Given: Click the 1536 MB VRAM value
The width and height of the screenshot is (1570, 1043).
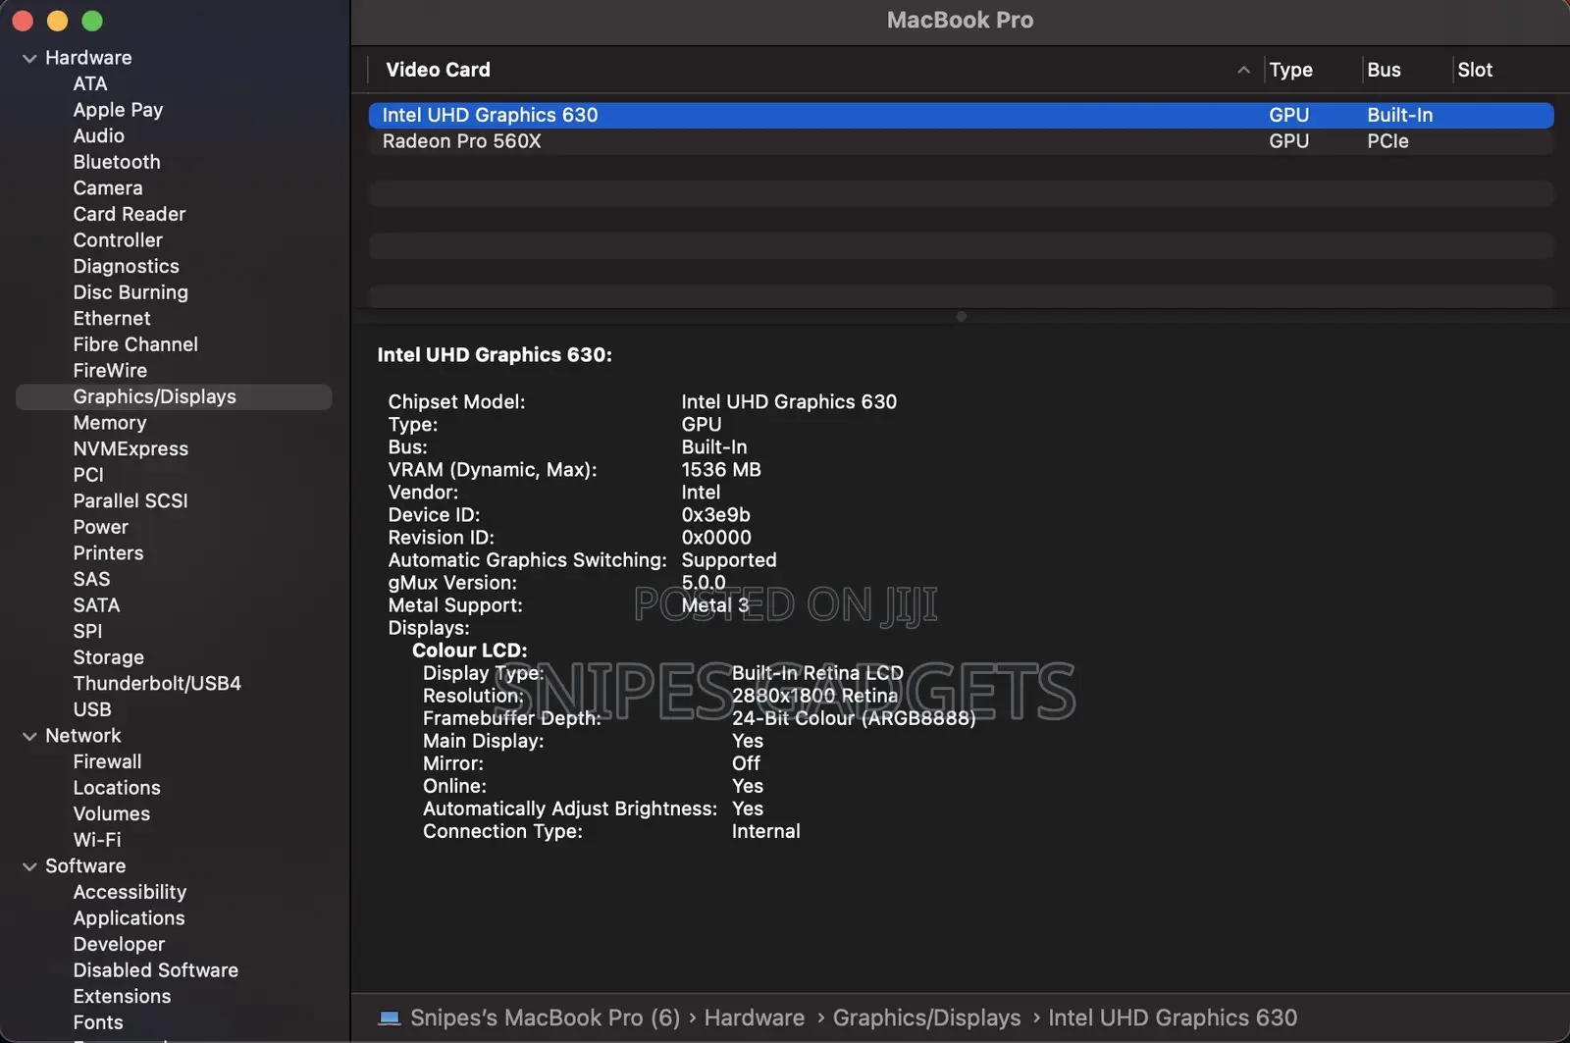Looking at the screenshot, I should click(721, 470).
